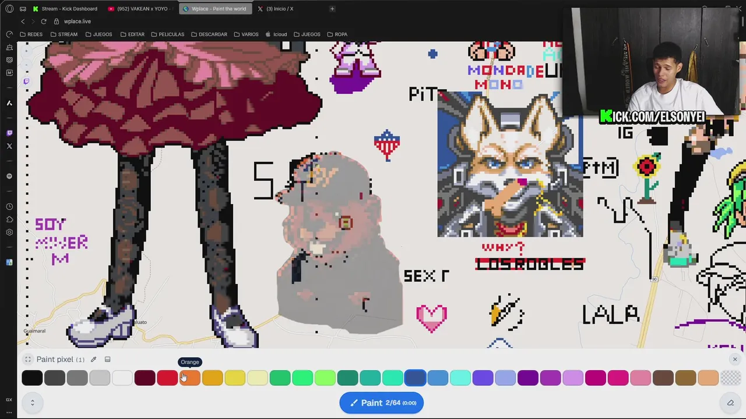This screenshot has width=746, height=419.
Task: Open the palette layout icon
Action: tap(107, 360)
